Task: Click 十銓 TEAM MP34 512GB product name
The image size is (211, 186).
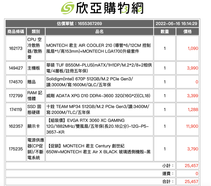Action: pos(98,110)
